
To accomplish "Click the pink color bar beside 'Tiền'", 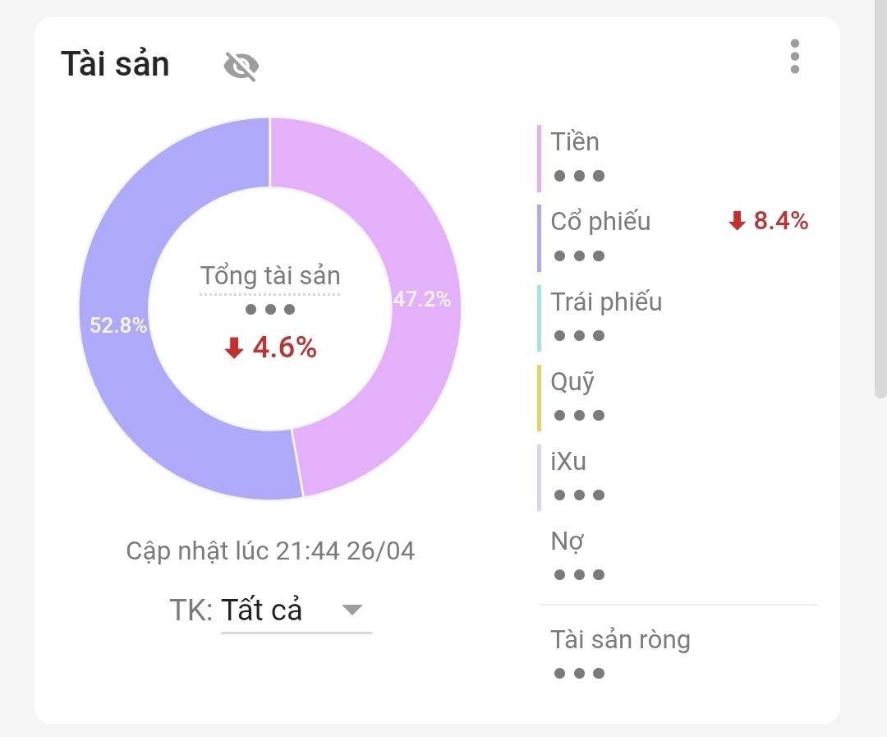I will point(540,158).
